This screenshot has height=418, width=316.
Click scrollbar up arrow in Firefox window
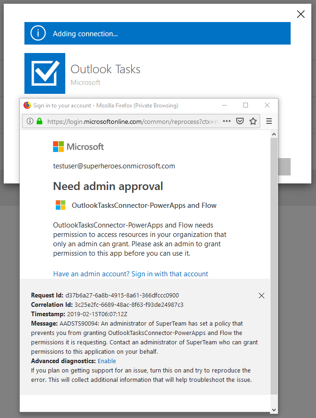pyautogui.click(x=274, y=134)
